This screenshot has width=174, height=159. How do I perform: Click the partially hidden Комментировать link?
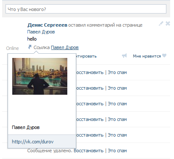pyautogui.click(x=86, y=56)
